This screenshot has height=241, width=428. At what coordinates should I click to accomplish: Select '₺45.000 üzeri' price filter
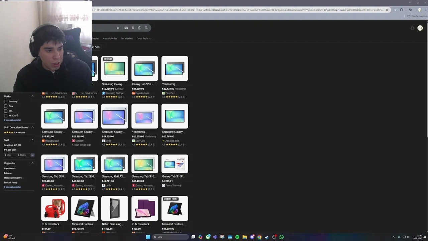pyautogui.click(x=10, y=150)
